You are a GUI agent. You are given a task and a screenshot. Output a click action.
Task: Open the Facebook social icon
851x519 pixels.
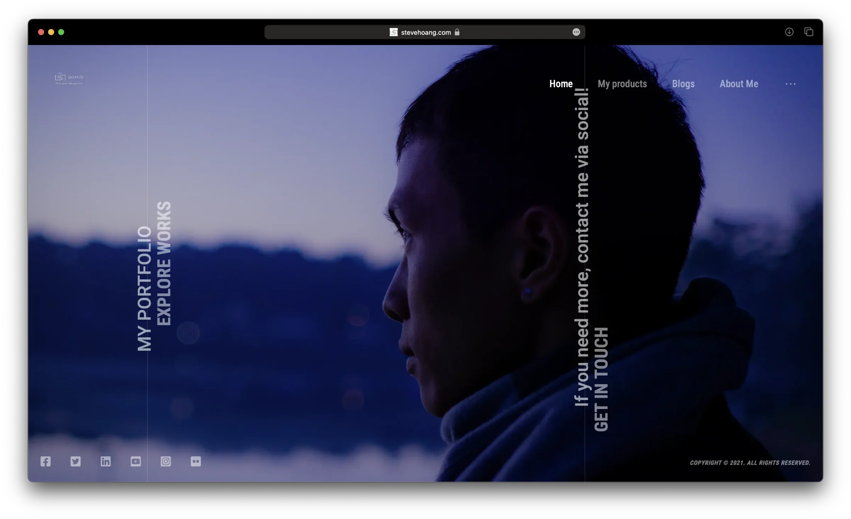pos(45,461)
